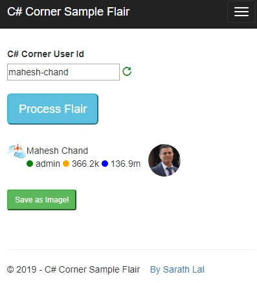Click the green refresh icon
257x283 pixels.
[127, 71]
